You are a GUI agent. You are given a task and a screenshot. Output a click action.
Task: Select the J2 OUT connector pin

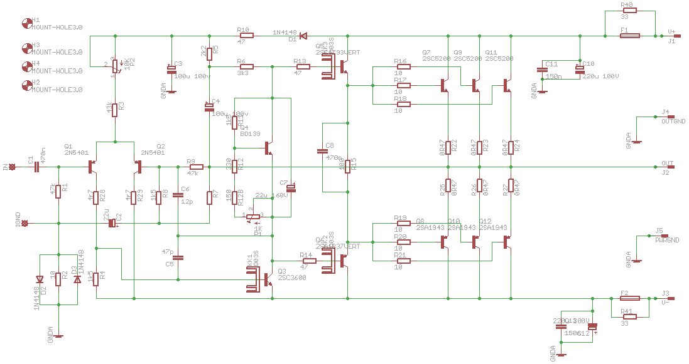671,167
